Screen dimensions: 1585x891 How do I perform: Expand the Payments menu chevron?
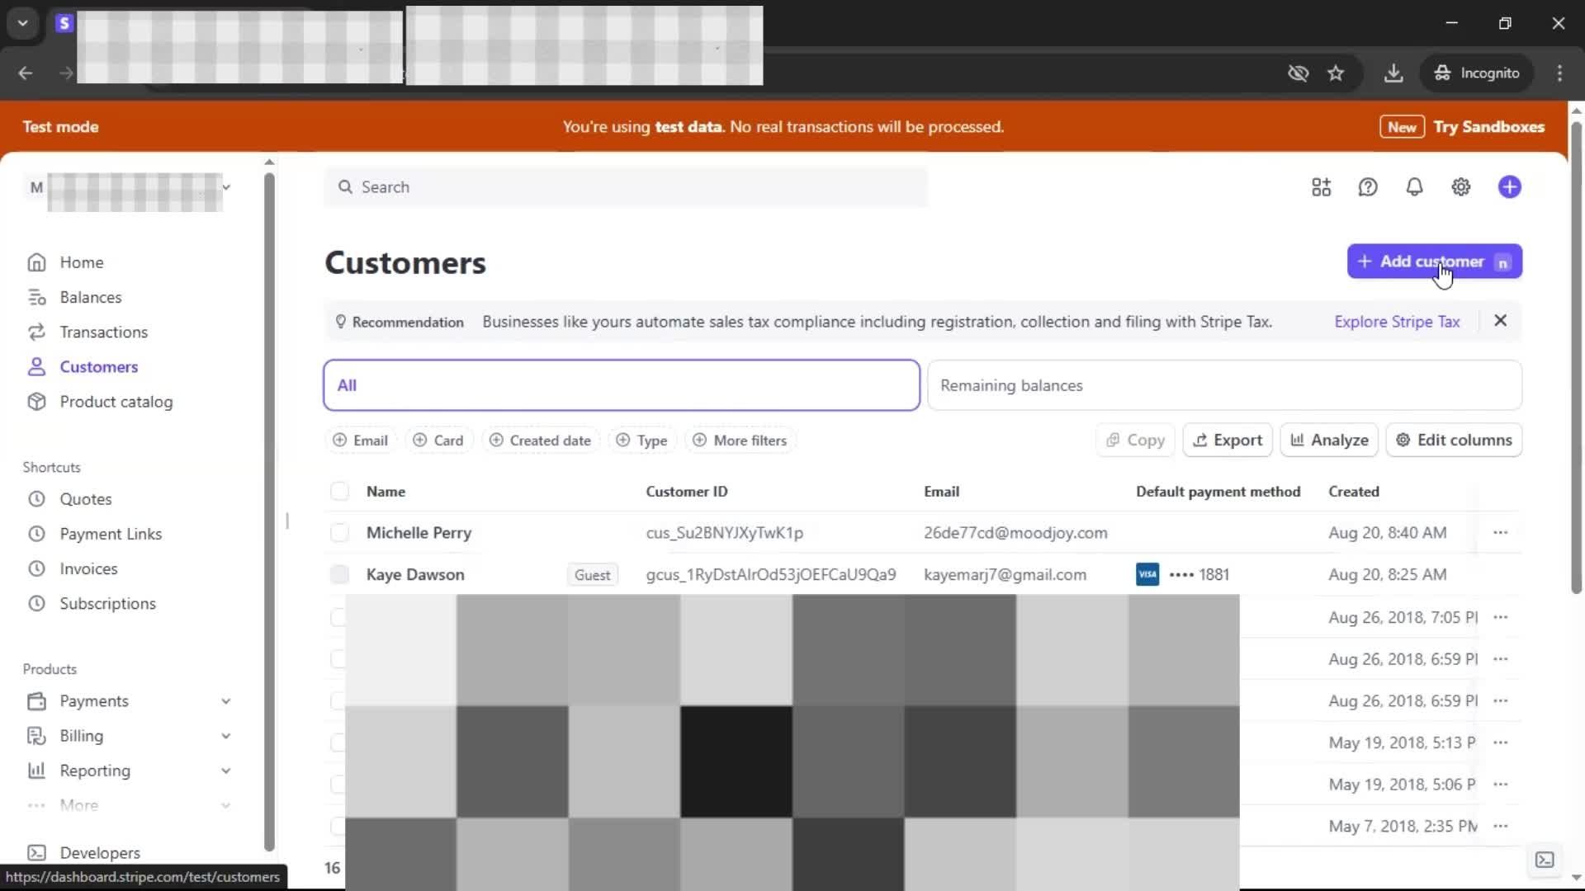click(x=225, y=701)
